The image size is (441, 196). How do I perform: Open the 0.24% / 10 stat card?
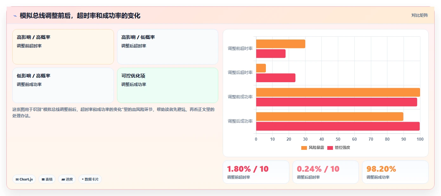point(326,172)
